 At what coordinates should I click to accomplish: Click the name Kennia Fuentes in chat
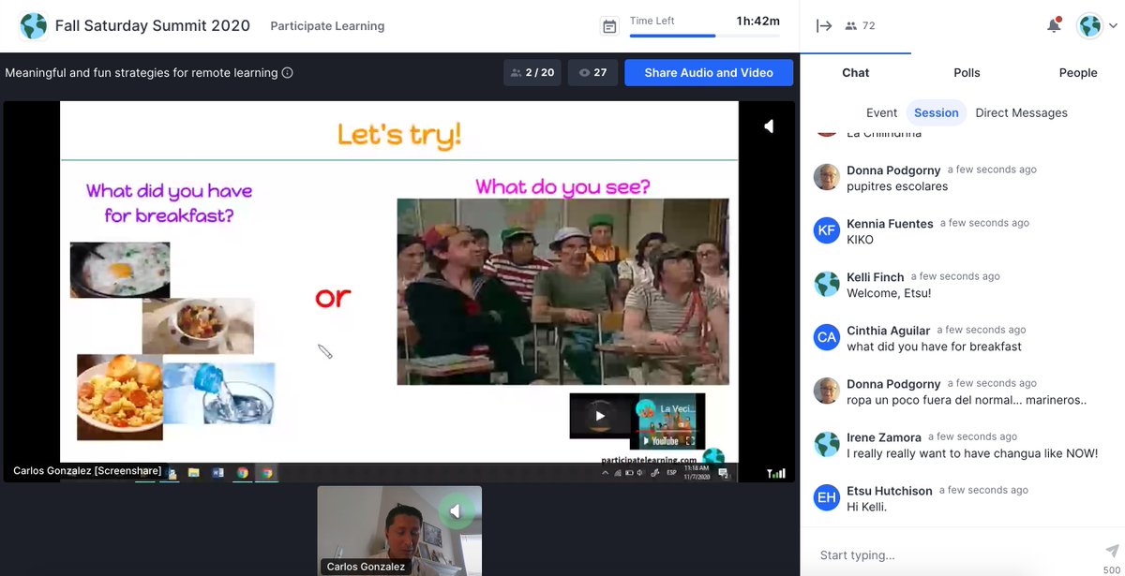pyautogui.click(x=890, y=223)
